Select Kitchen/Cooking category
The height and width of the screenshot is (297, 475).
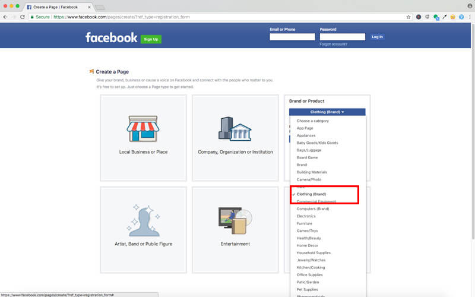tap(311, 267)
